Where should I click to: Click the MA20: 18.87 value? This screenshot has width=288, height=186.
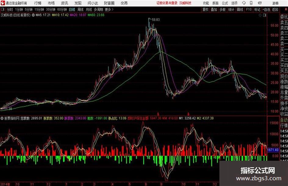[78, 15]
